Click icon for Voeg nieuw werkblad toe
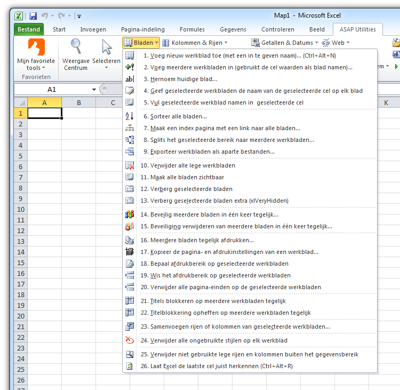This screenshot has height=390, width=400. click(x=130, y=55)
